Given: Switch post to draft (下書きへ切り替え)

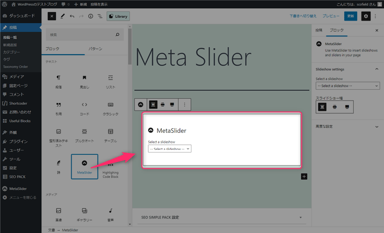Looking at the screenshot, I should click(303, 16).
